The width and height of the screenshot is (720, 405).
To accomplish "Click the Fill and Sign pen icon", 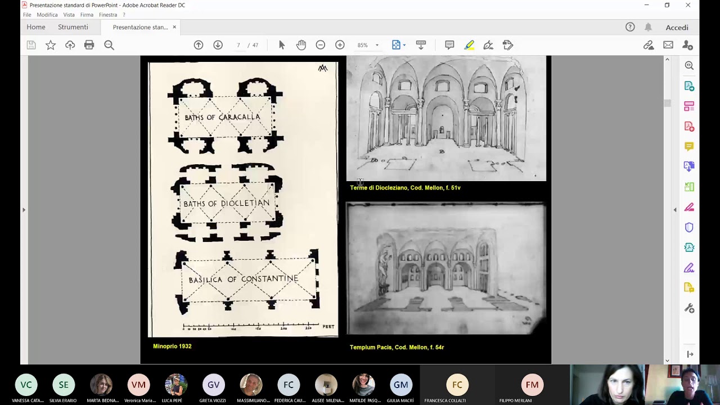I will point(488,45).
